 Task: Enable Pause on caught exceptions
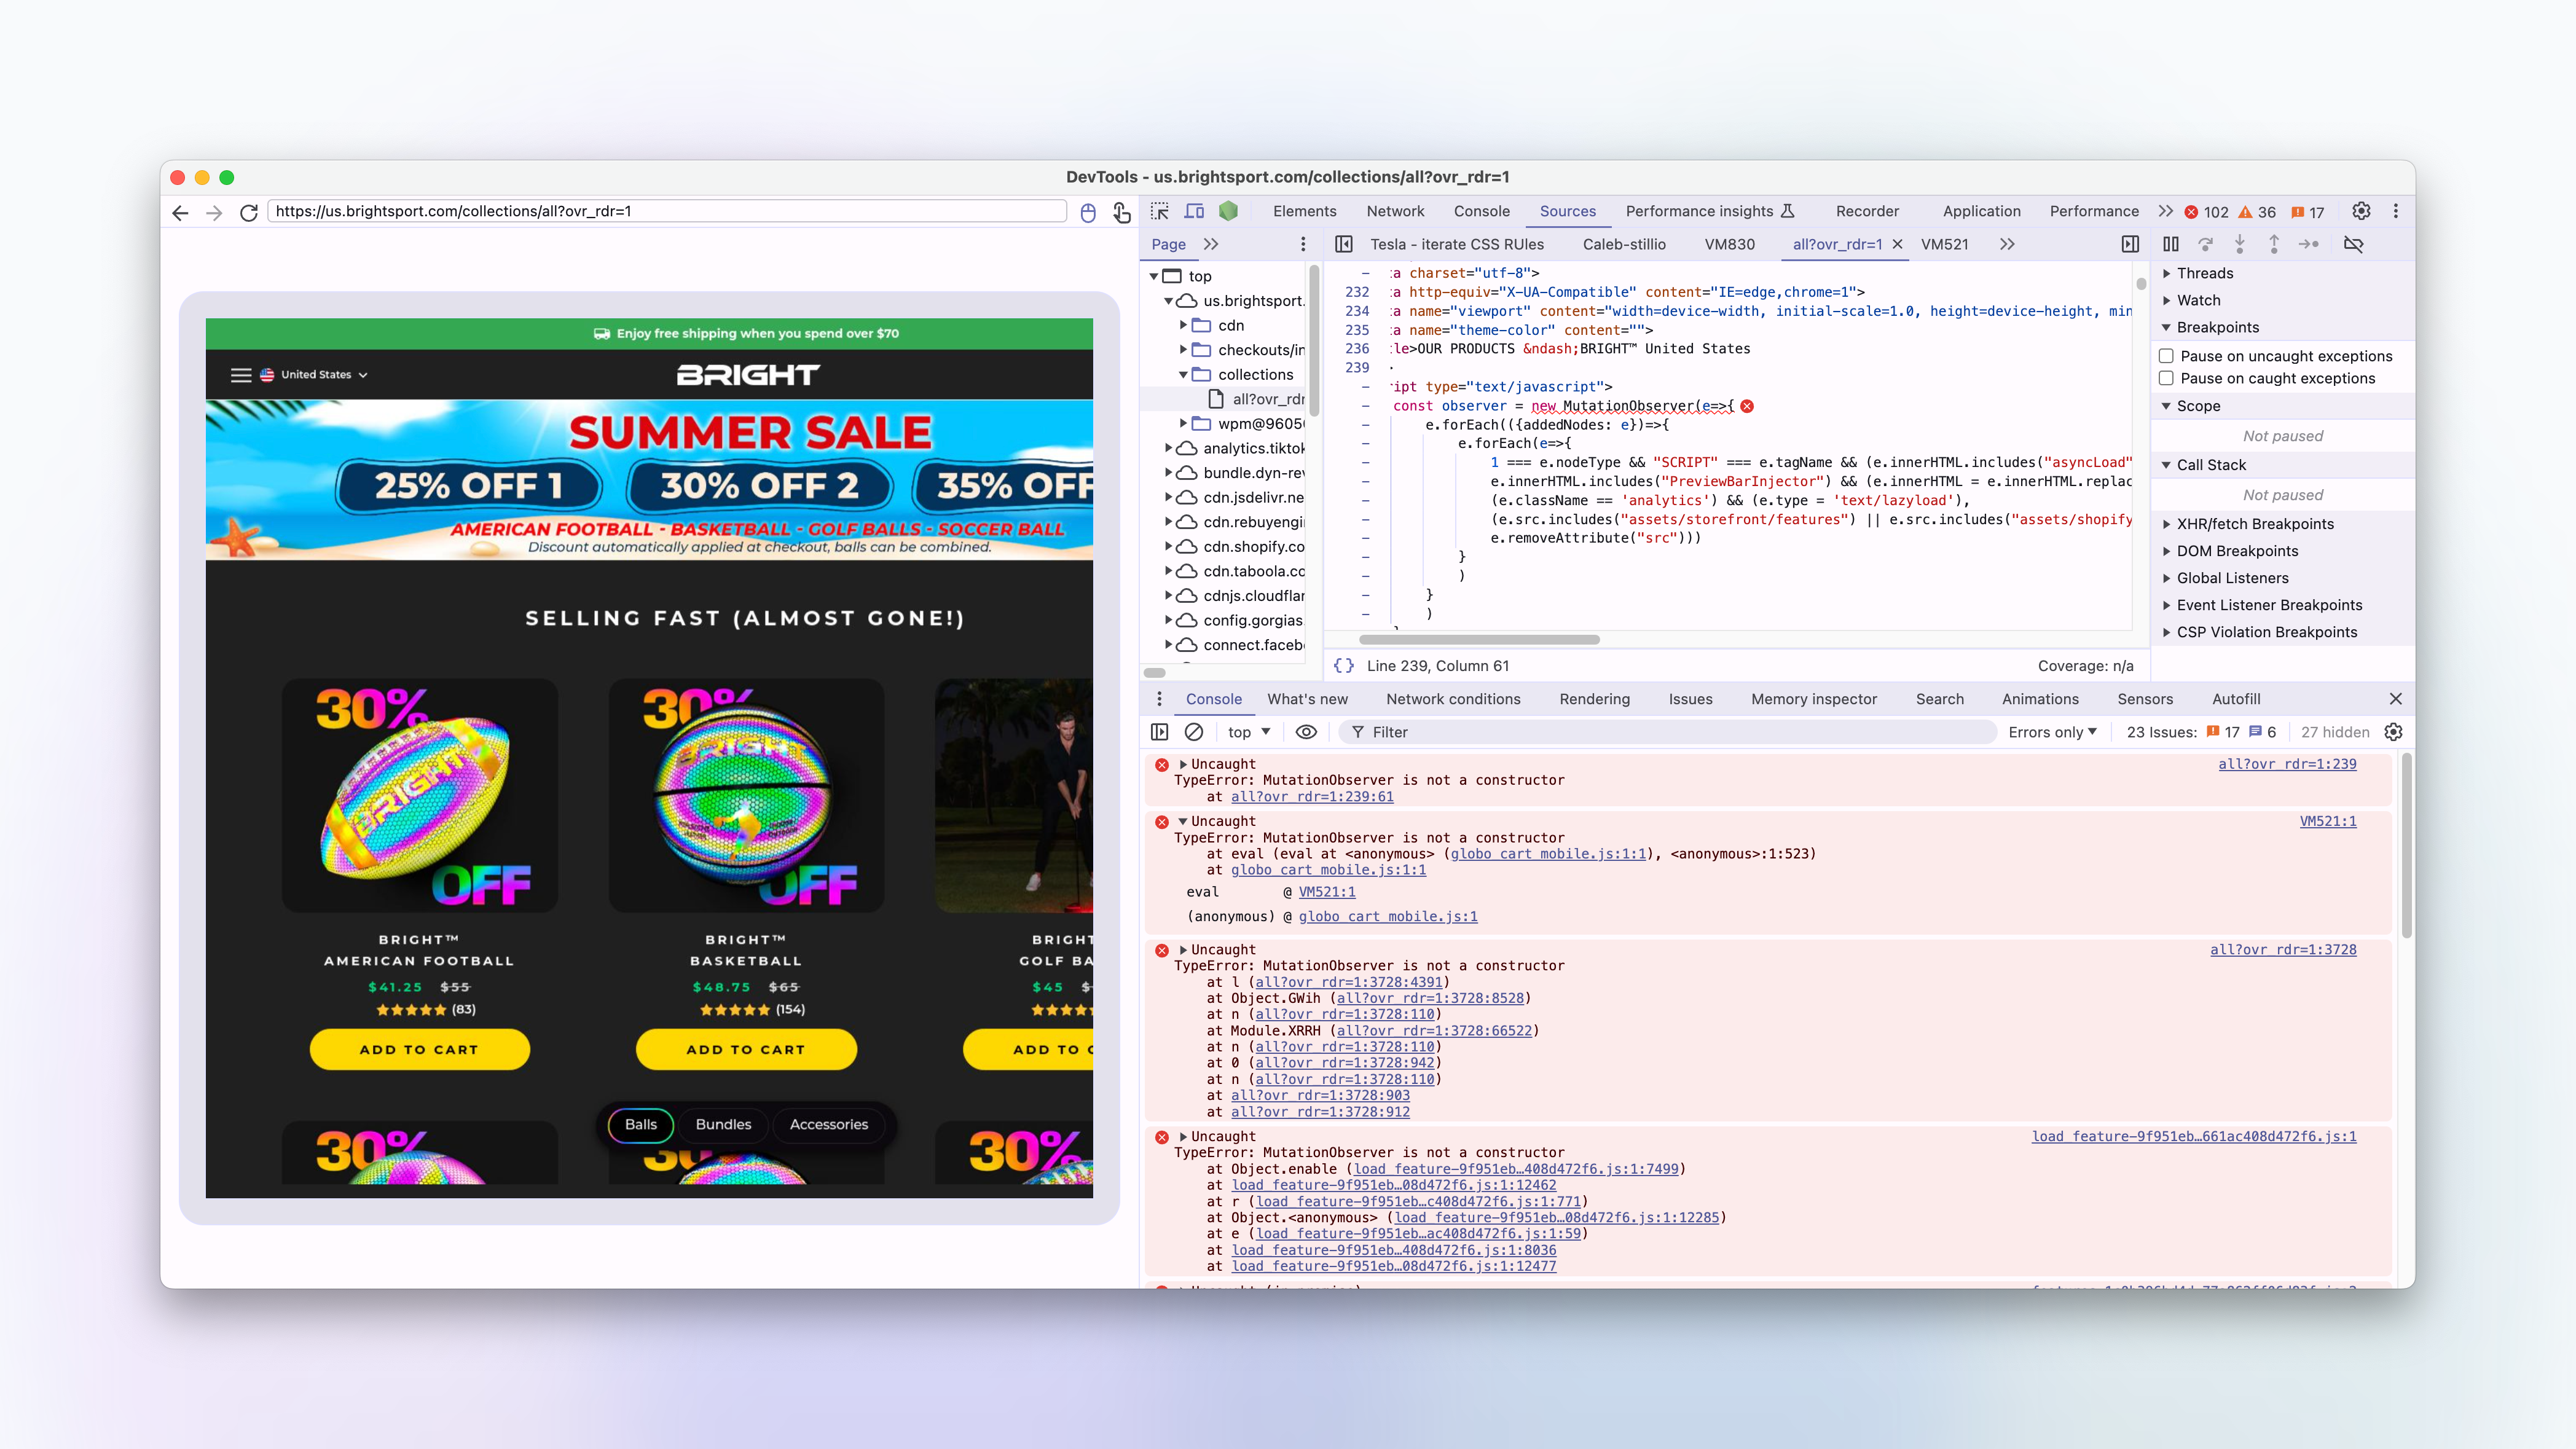pos(2166,378)
